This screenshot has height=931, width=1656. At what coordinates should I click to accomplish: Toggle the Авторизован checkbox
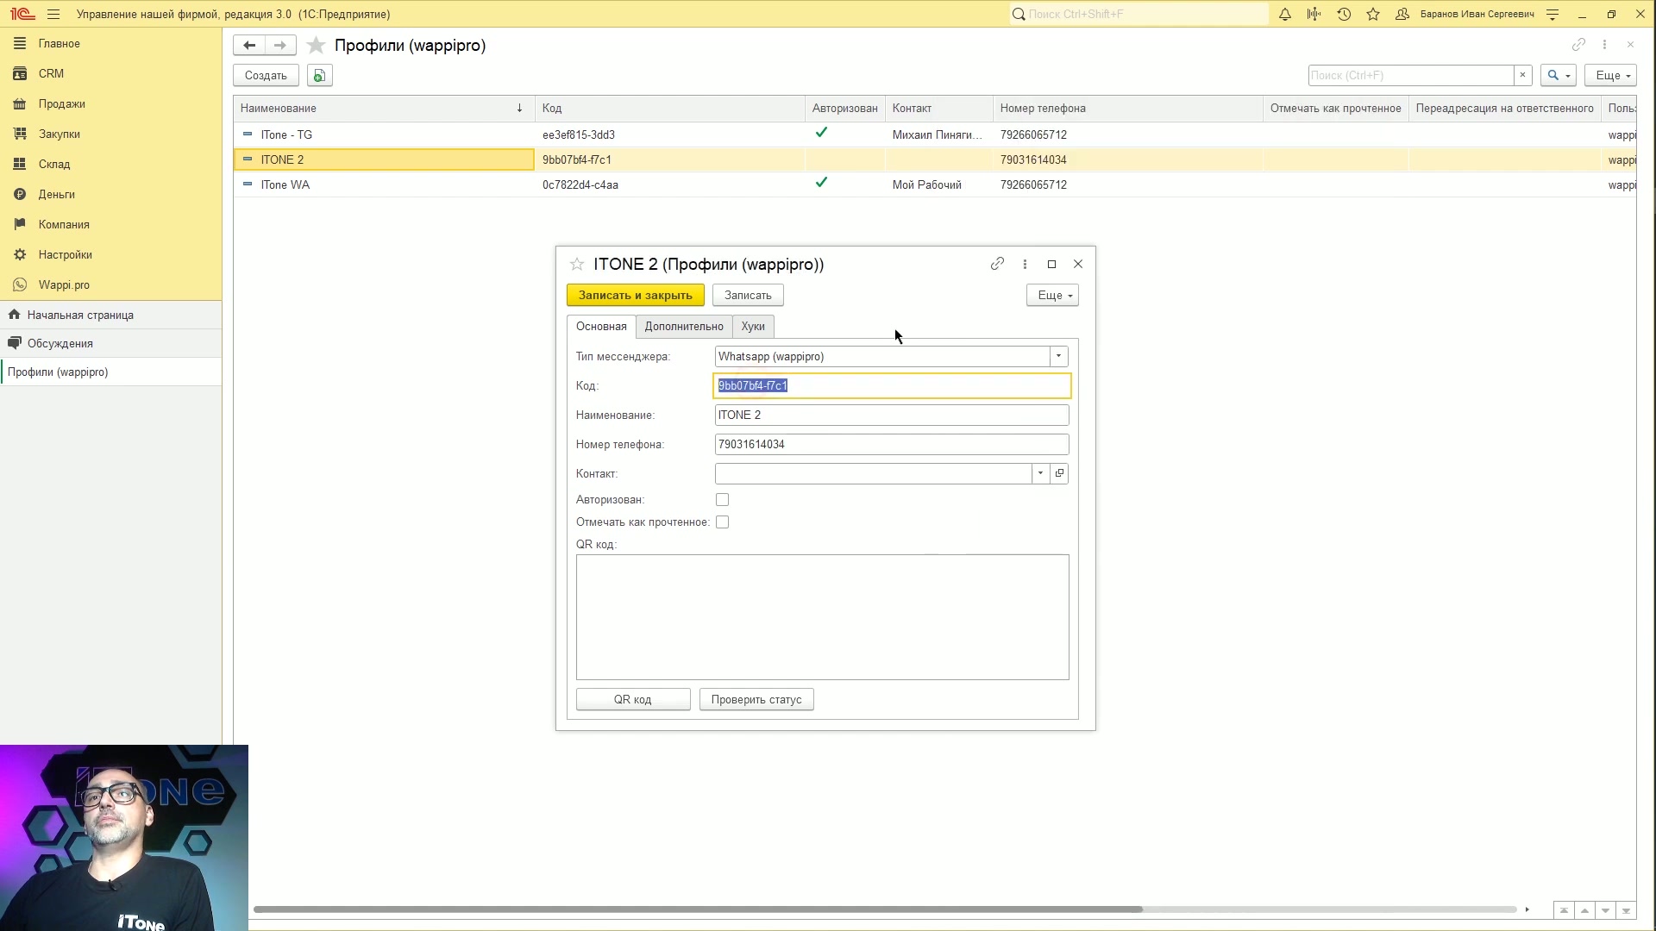click(x=723, y=500)
